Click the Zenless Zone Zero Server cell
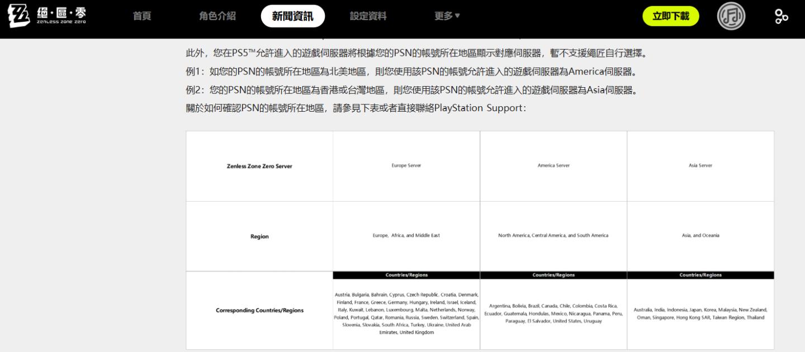The image size is (805, 352). coord(259,166)
